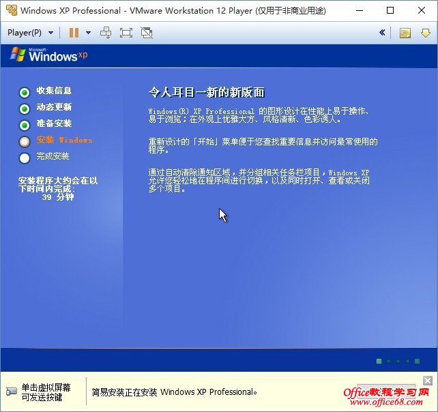Click the yellow download tools arrow icon
Viewport: 438px width, 412px height.
pyautogui.click(x=426, y=33)
